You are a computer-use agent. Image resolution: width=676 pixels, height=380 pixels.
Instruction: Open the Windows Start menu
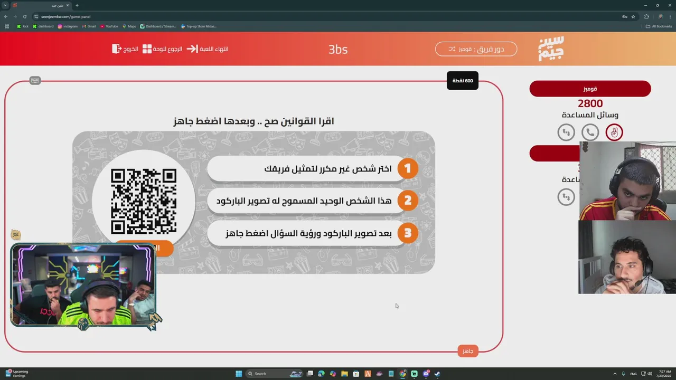point(239,374)
